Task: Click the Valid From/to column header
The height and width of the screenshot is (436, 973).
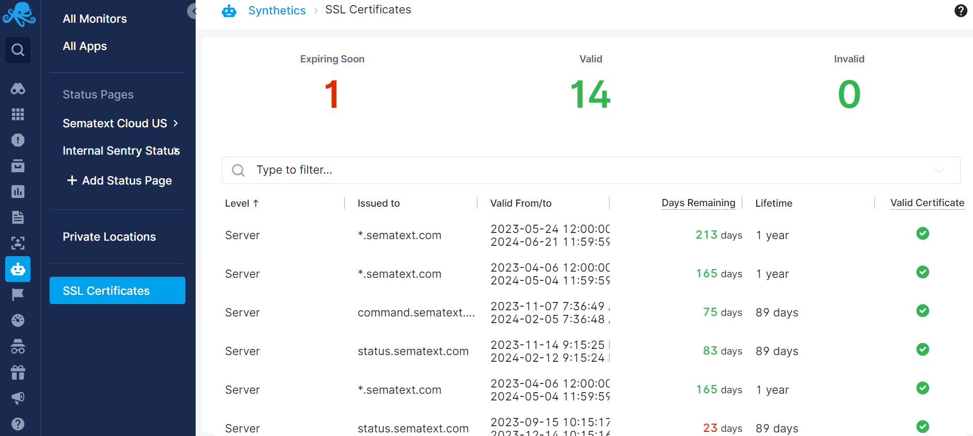Action: tap(521, 203)
